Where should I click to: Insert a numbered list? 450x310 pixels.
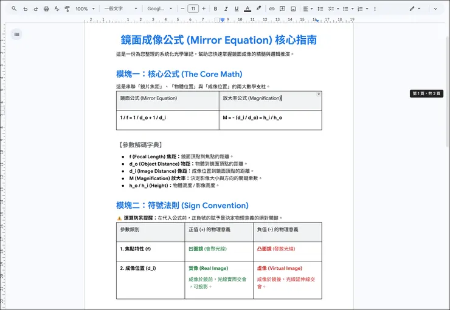pyautogui.click(x=360, y=9)
